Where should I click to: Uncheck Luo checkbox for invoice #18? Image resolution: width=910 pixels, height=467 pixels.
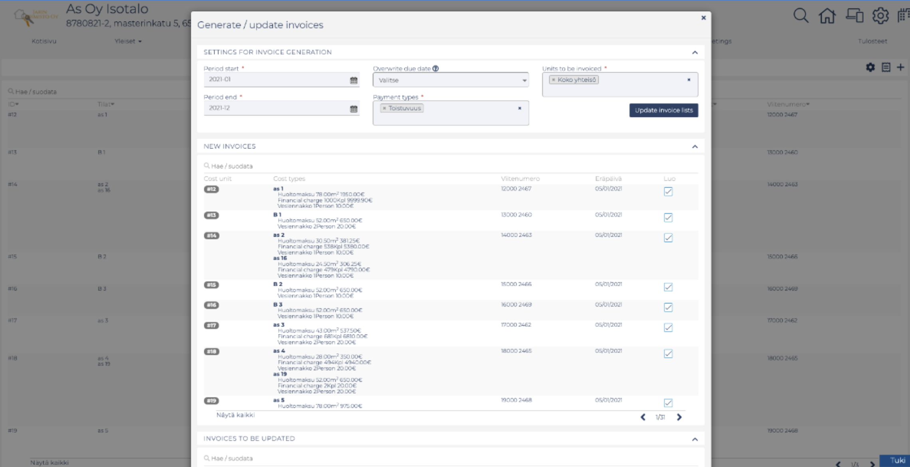[668, 354]
